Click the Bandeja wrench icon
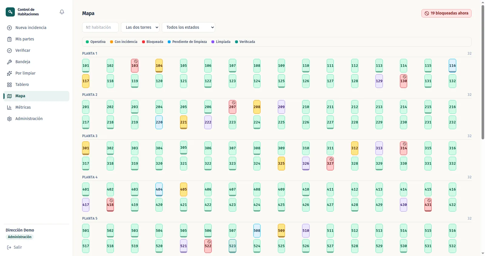 coord(9,62)
